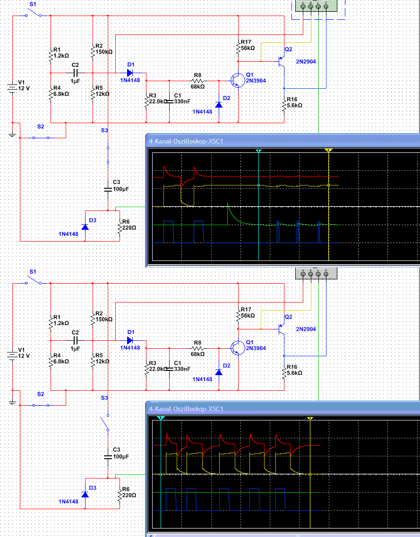Click yellow cursor 2 marker on lower oscilloscope
The height and width of the screenshot is (537, 420).
point(310,418)
